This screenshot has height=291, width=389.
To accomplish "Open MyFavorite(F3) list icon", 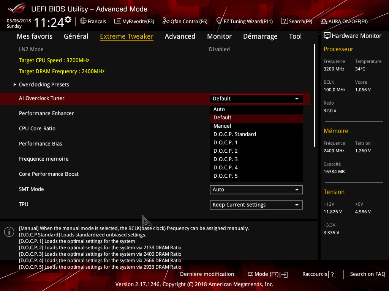I will [x=118, y=21].
